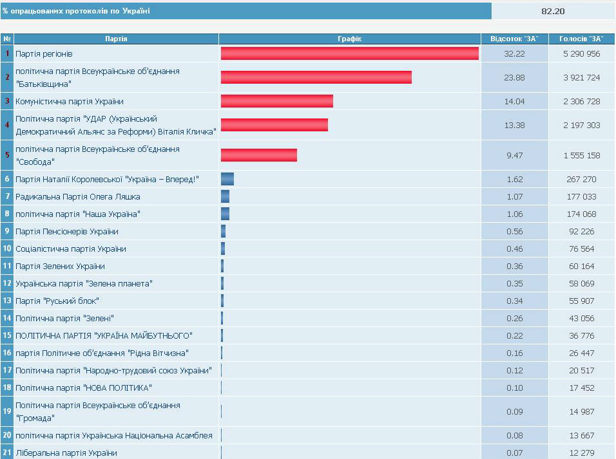Click the "Свобода" party name

click(97, 156)
